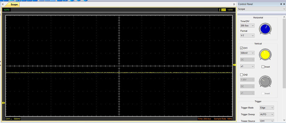Viewport: 286px width, 123px height.
Task: Uncheck the CH1 channel checkbox
Action: tap(242, 48)
